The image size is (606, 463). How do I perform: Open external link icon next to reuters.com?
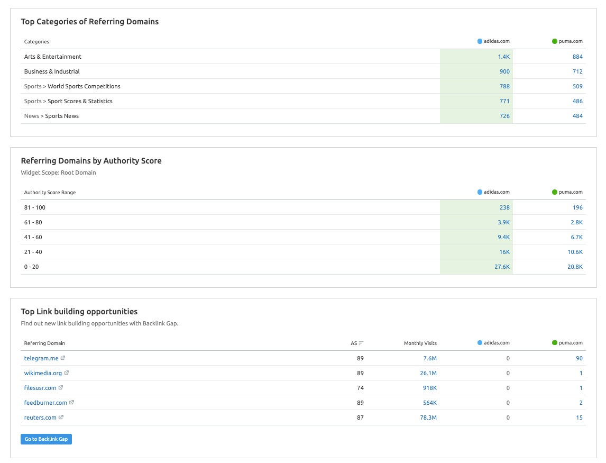61,417
